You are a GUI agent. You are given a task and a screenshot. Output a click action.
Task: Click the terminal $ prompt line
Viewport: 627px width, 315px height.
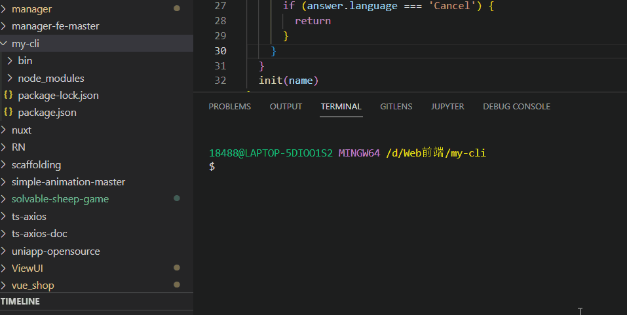[212, 166]
